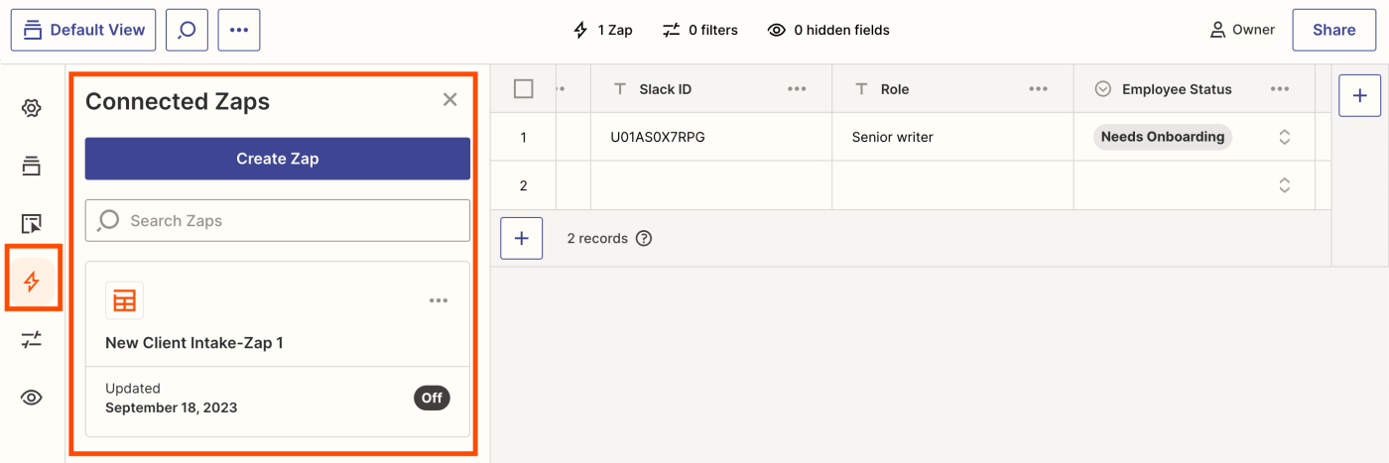Open the forms/interfaces icon in sidebar
Viewport: 1389px width, 463px height.
(32, 224)
